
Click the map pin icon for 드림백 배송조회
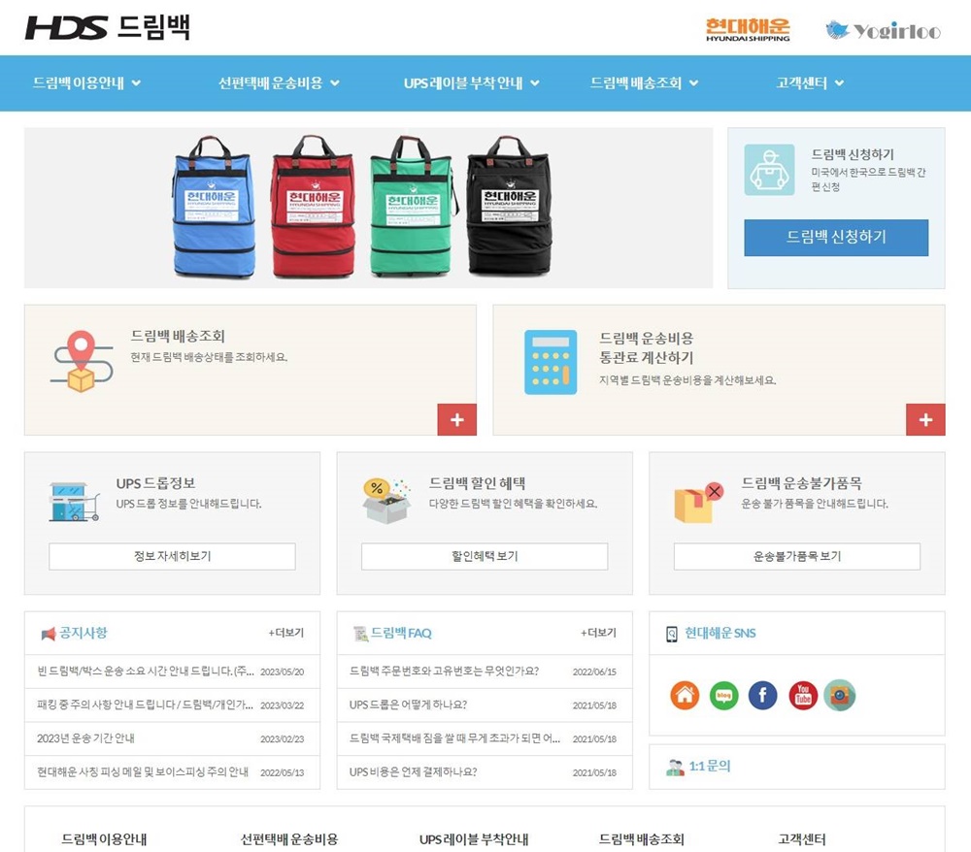pyautogui.click(x=82, y=362)
